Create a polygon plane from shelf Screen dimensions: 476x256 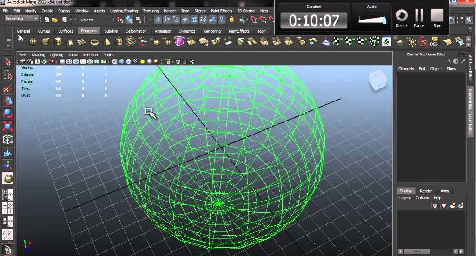pos(81,41)
